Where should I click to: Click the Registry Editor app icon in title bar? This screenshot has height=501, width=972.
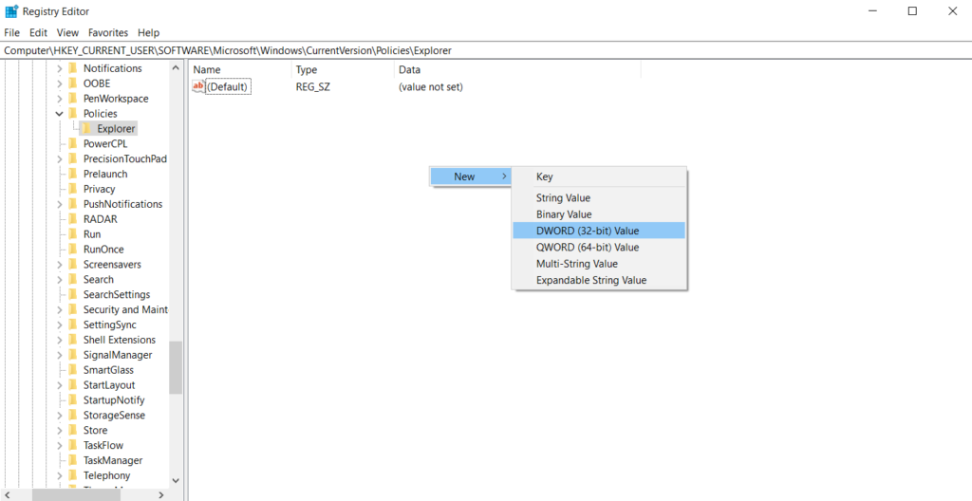coord(11,11)
